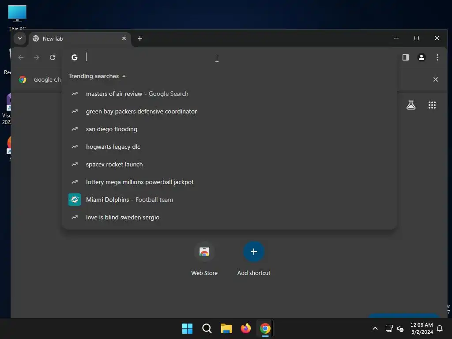Launch Firefox from the taskbar
The height and width of the screenshot is (339, 452).
coord(245,328)
